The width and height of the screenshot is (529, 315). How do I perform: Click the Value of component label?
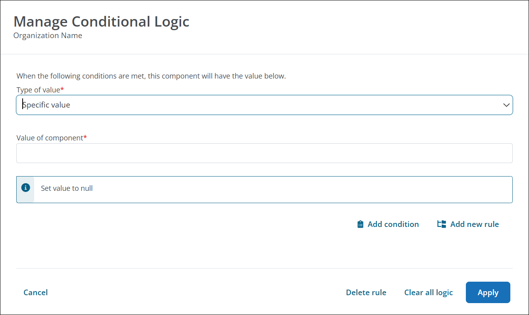(50, 138)
